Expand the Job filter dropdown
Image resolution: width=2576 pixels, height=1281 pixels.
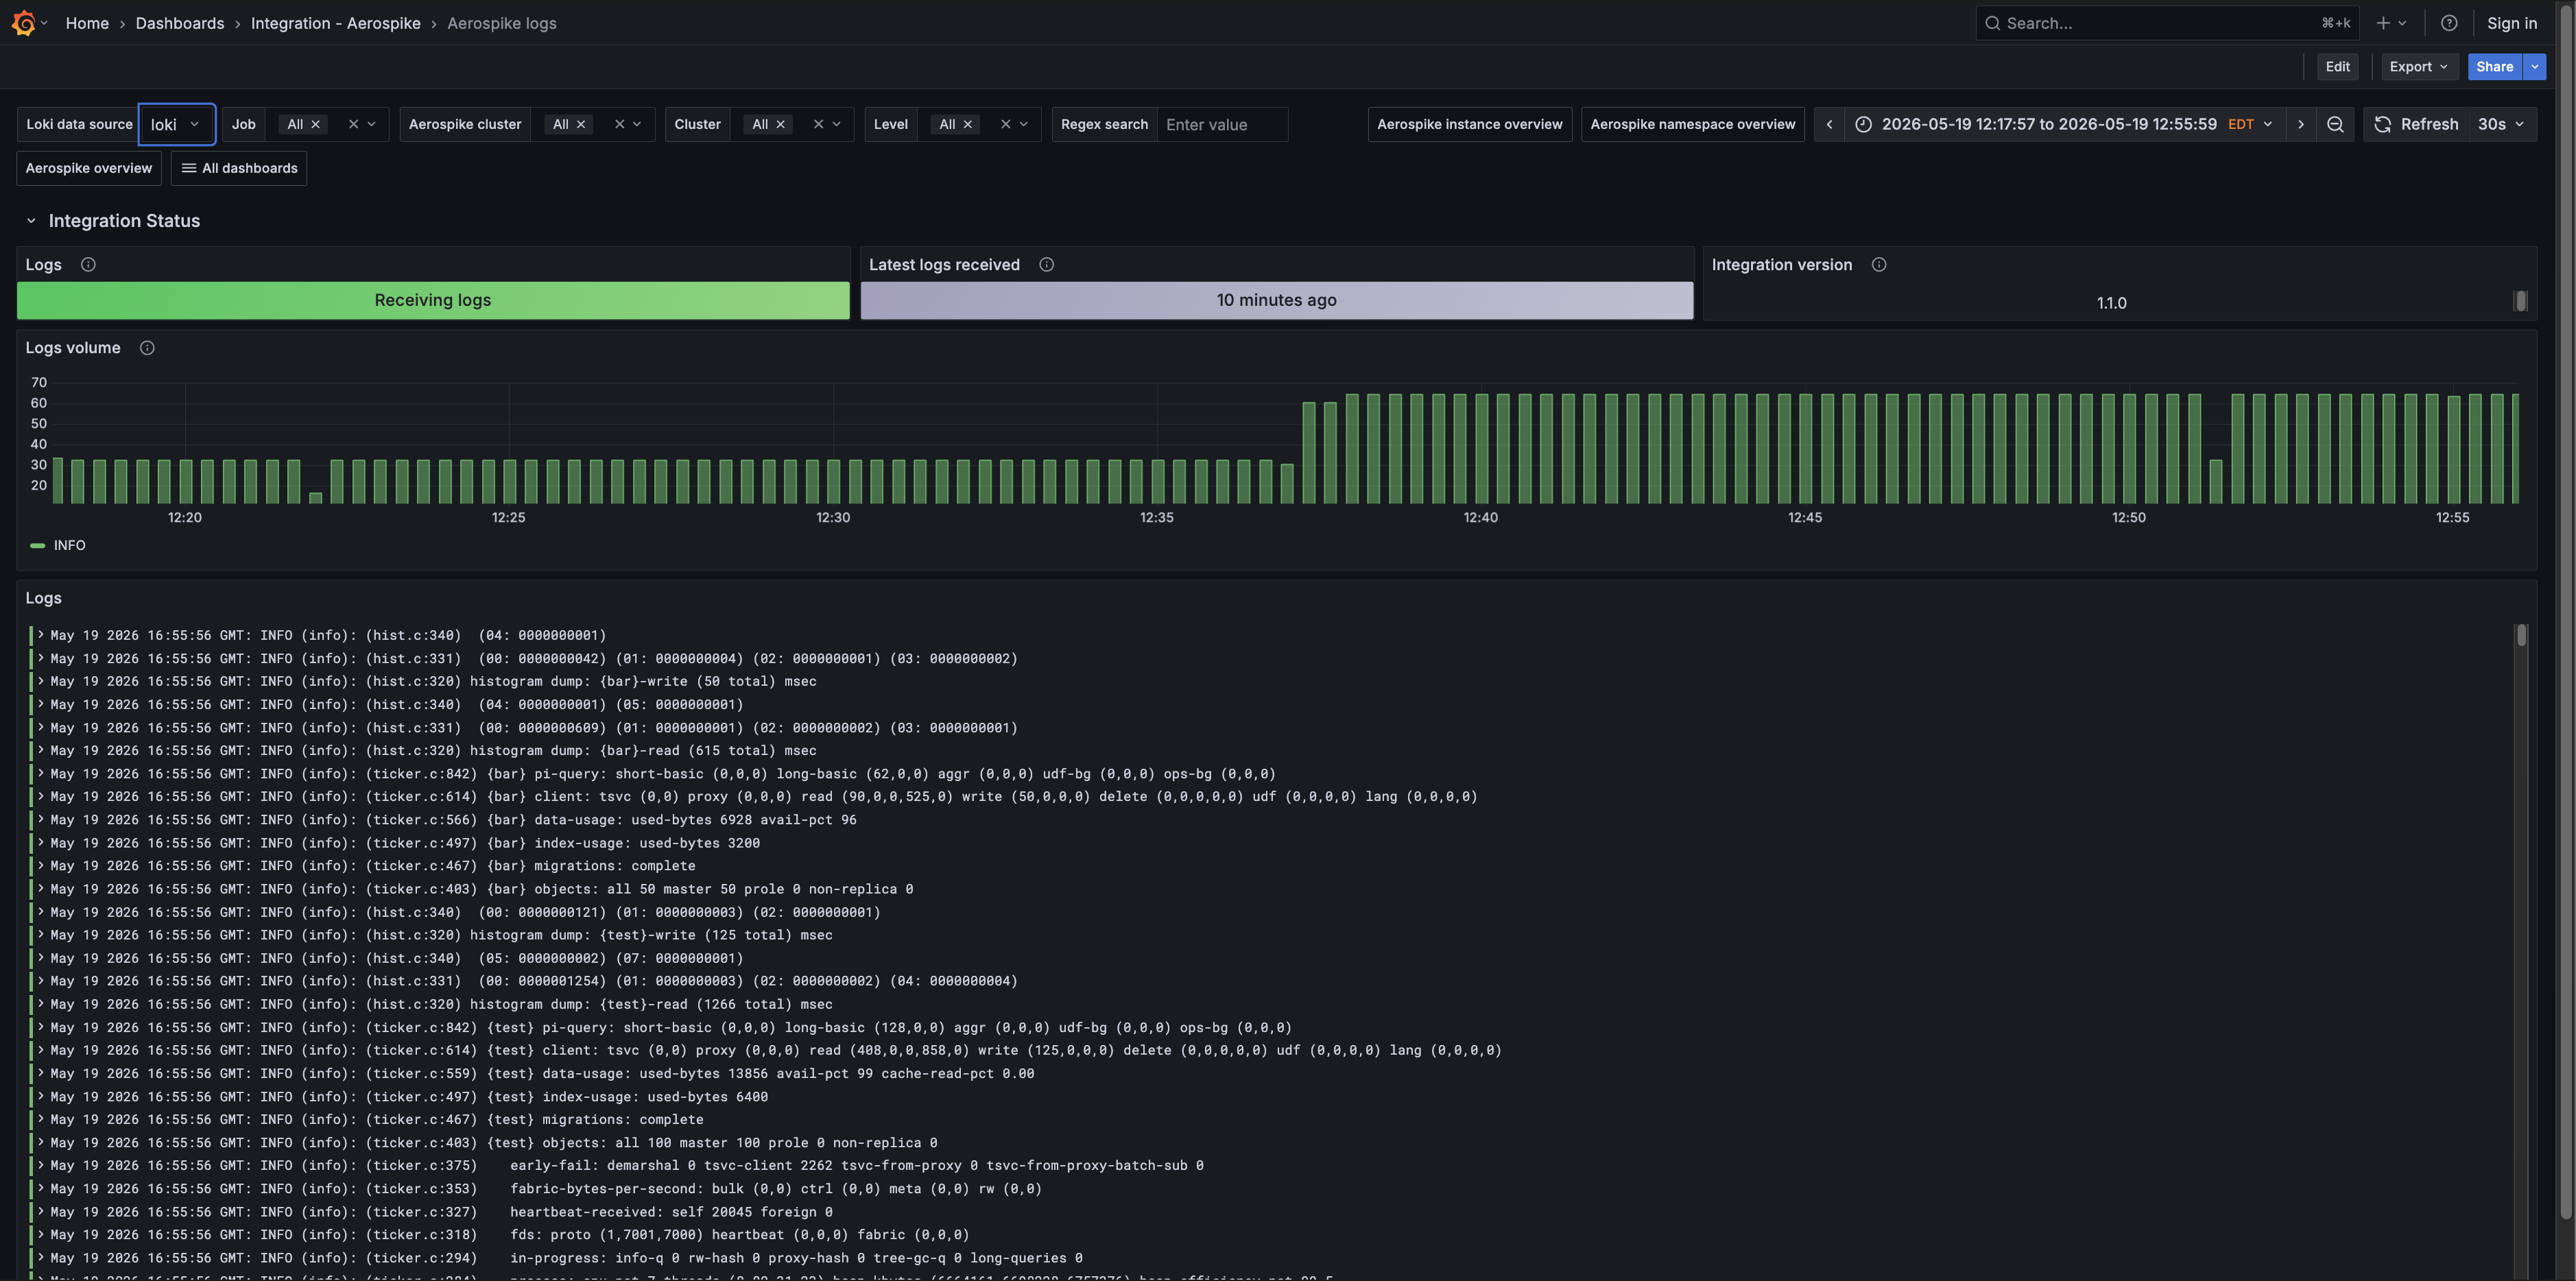pos(371,124)
